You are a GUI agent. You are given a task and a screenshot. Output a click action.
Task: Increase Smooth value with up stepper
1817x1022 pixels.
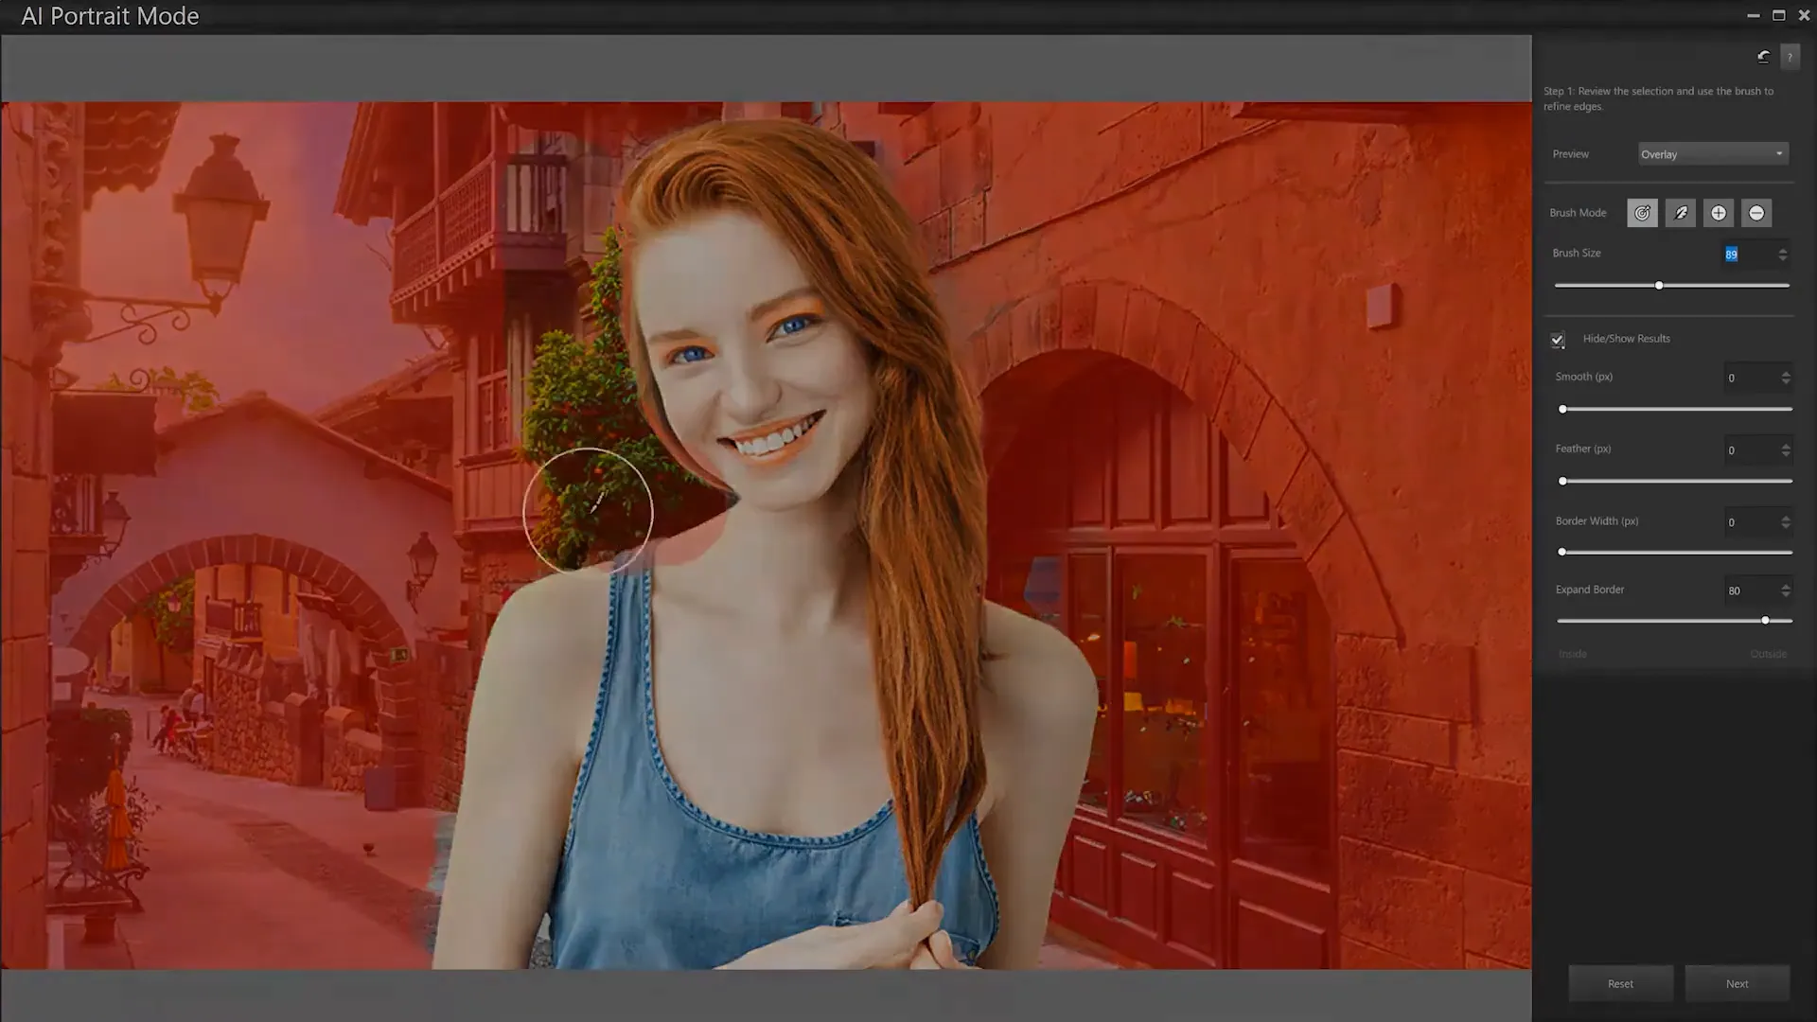tap(1786, 373)
